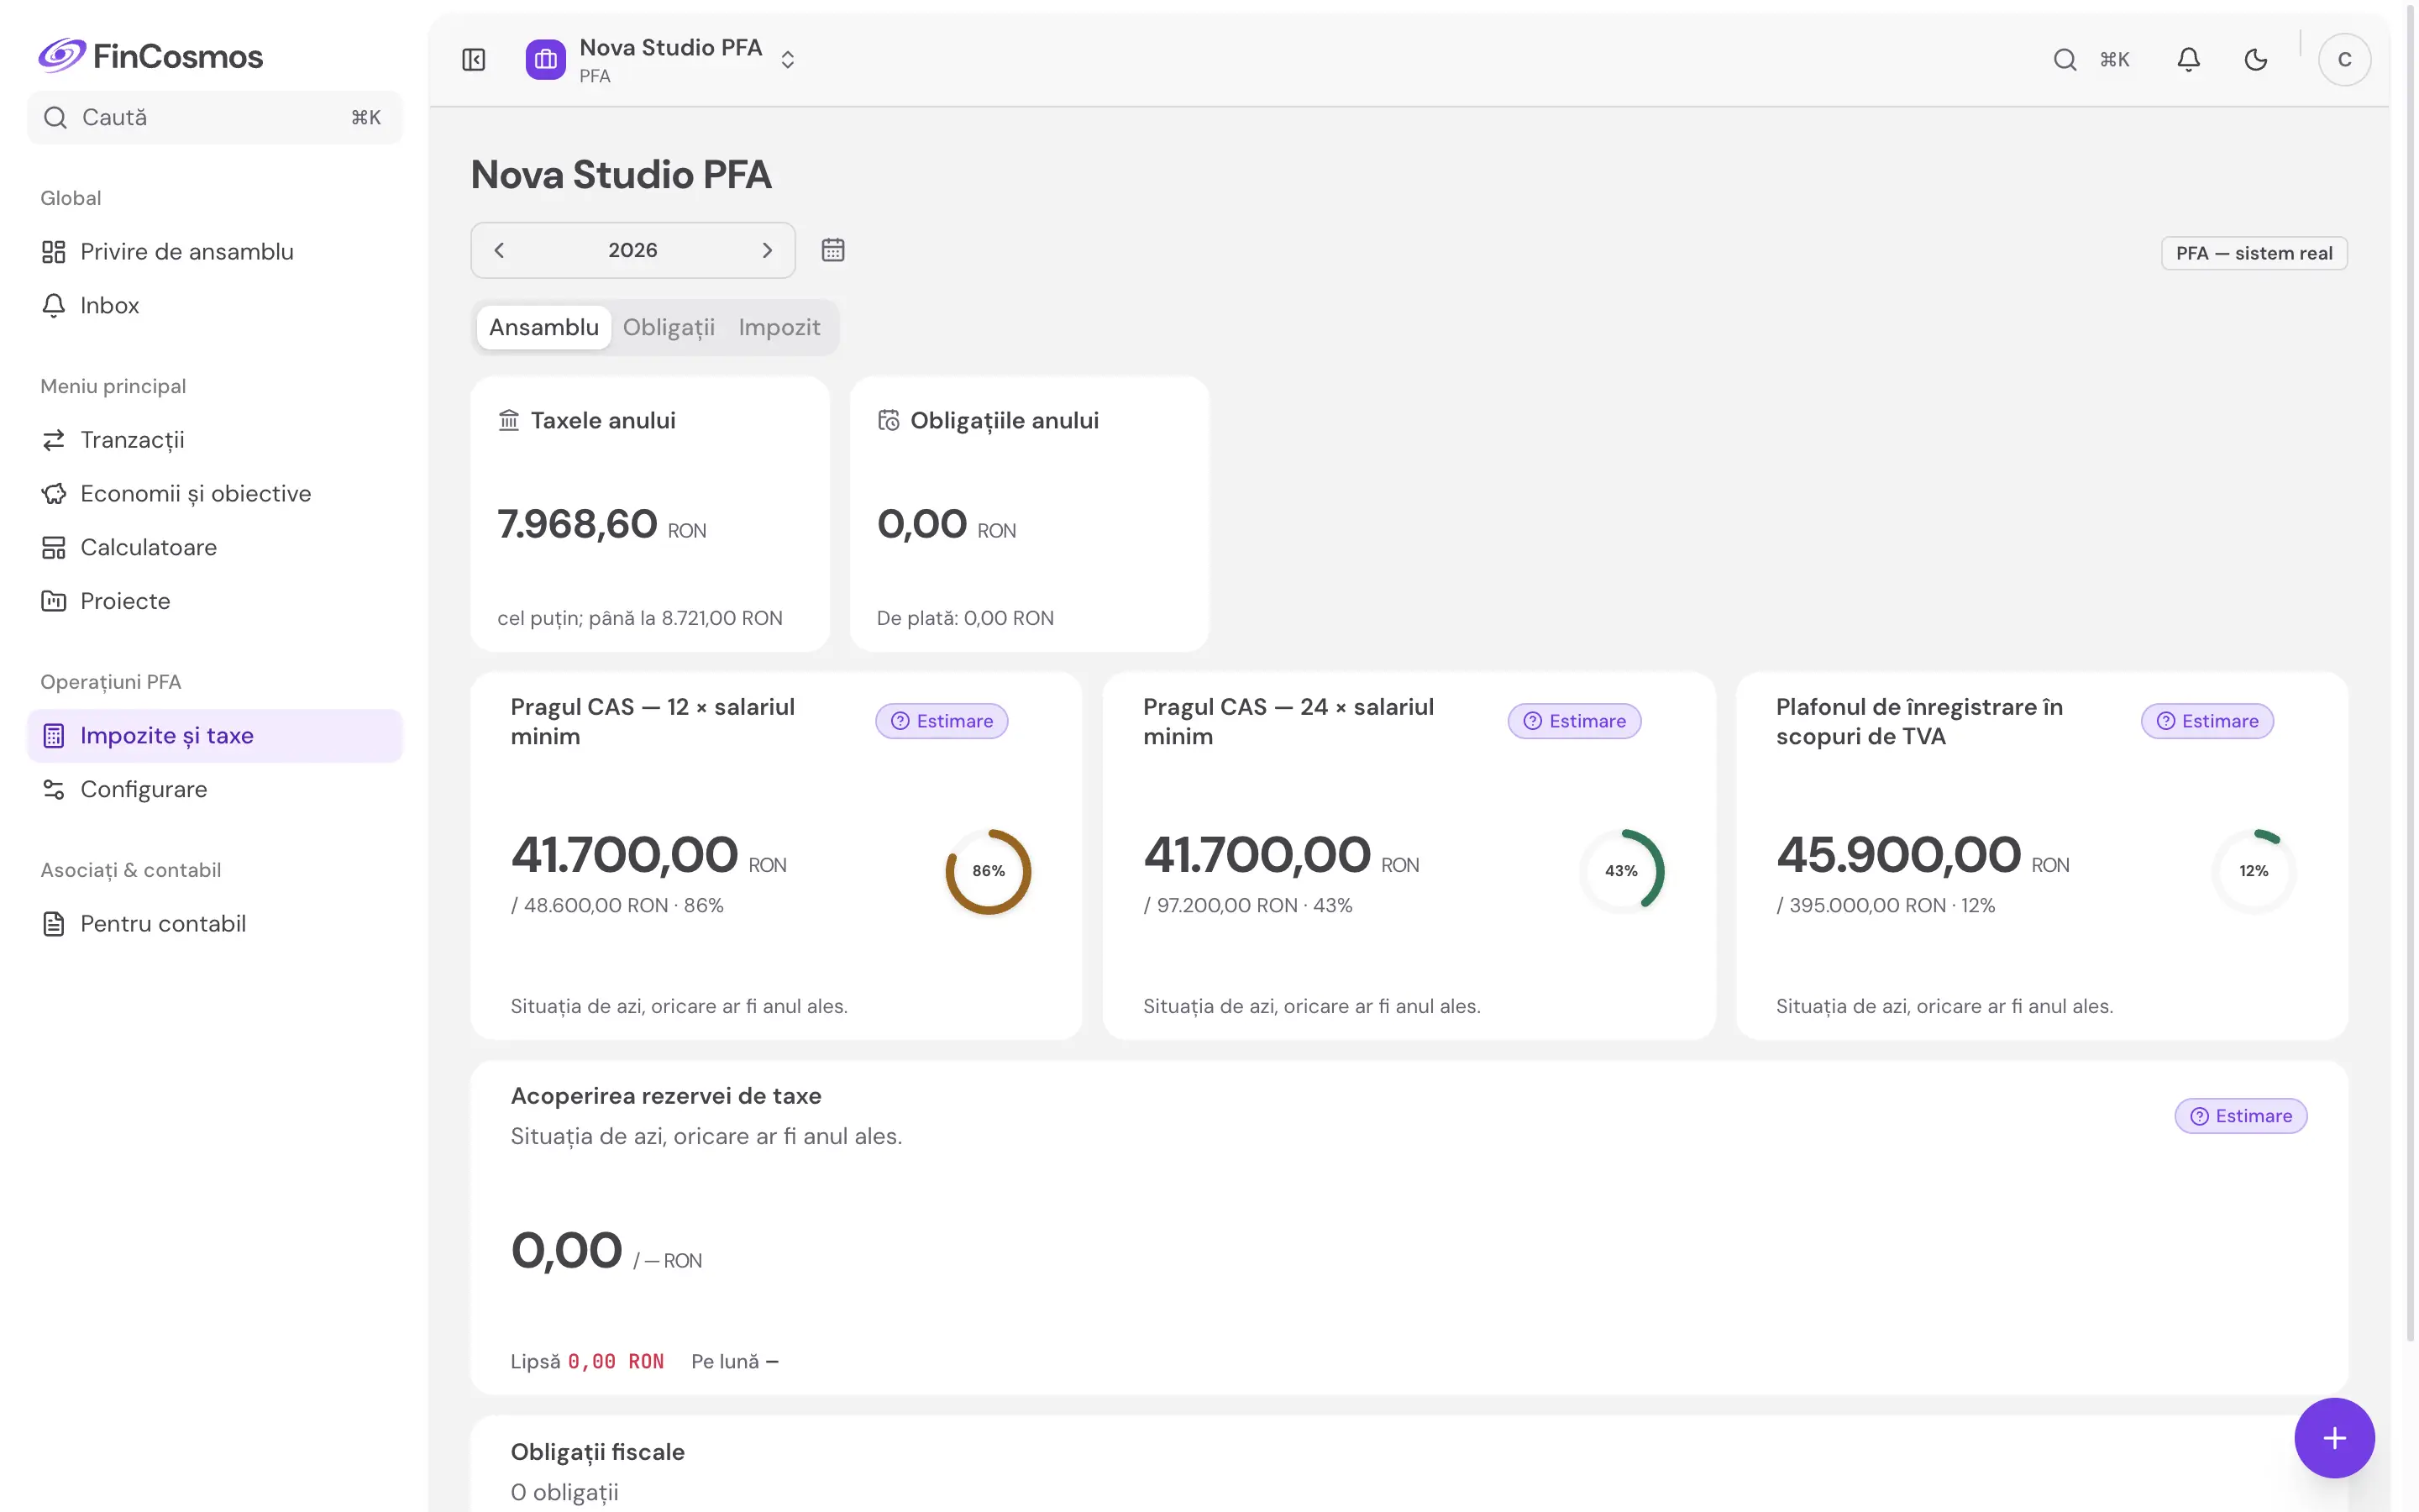This screenshot has width=2419, height=1512.
Task: Switch to the Impozit tab
Action: point(779,327)
